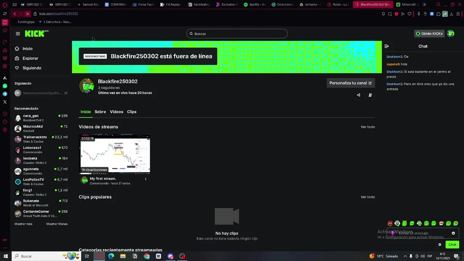The image size is (464, 261).
Task: Open chat settings gear icon
Action: pos(440,245)
